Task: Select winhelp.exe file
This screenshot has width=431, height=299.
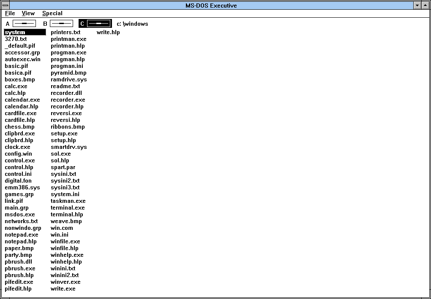Action: 67,255
